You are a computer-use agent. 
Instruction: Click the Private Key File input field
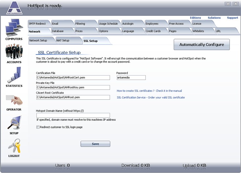coord(73,87)
